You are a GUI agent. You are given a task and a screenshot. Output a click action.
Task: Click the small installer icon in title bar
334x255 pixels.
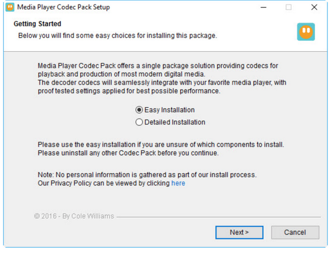coord(9,7)
